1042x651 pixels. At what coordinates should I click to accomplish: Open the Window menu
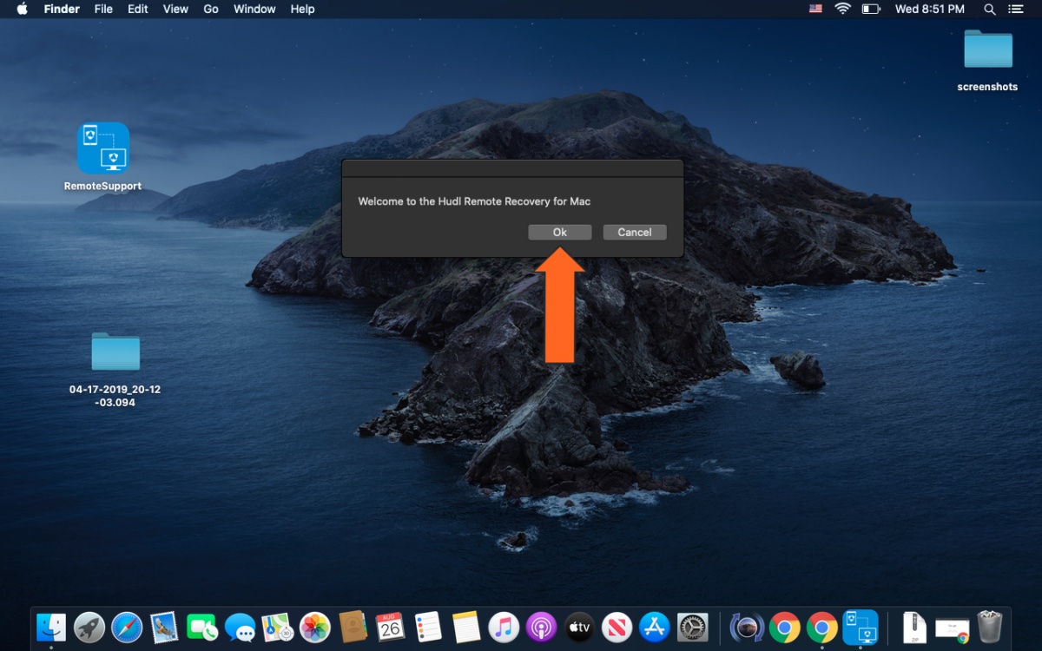tap(254, 9)
